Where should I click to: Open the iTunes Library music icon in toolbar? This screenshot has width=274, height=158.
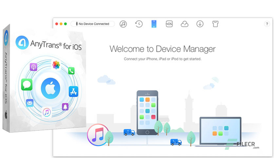[123, 24]
